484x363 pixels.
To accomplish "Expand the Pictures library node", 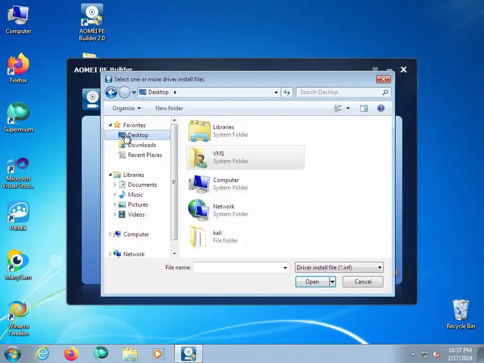I will (115, 204).
